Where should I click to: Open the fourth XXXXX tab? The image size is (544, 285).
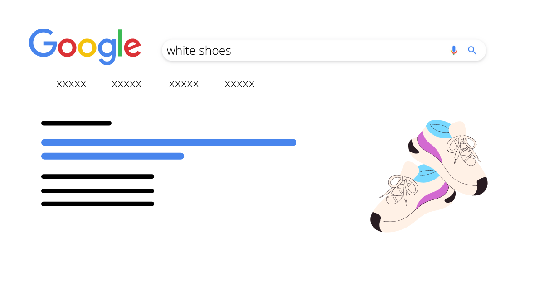(x=239, y=84)
